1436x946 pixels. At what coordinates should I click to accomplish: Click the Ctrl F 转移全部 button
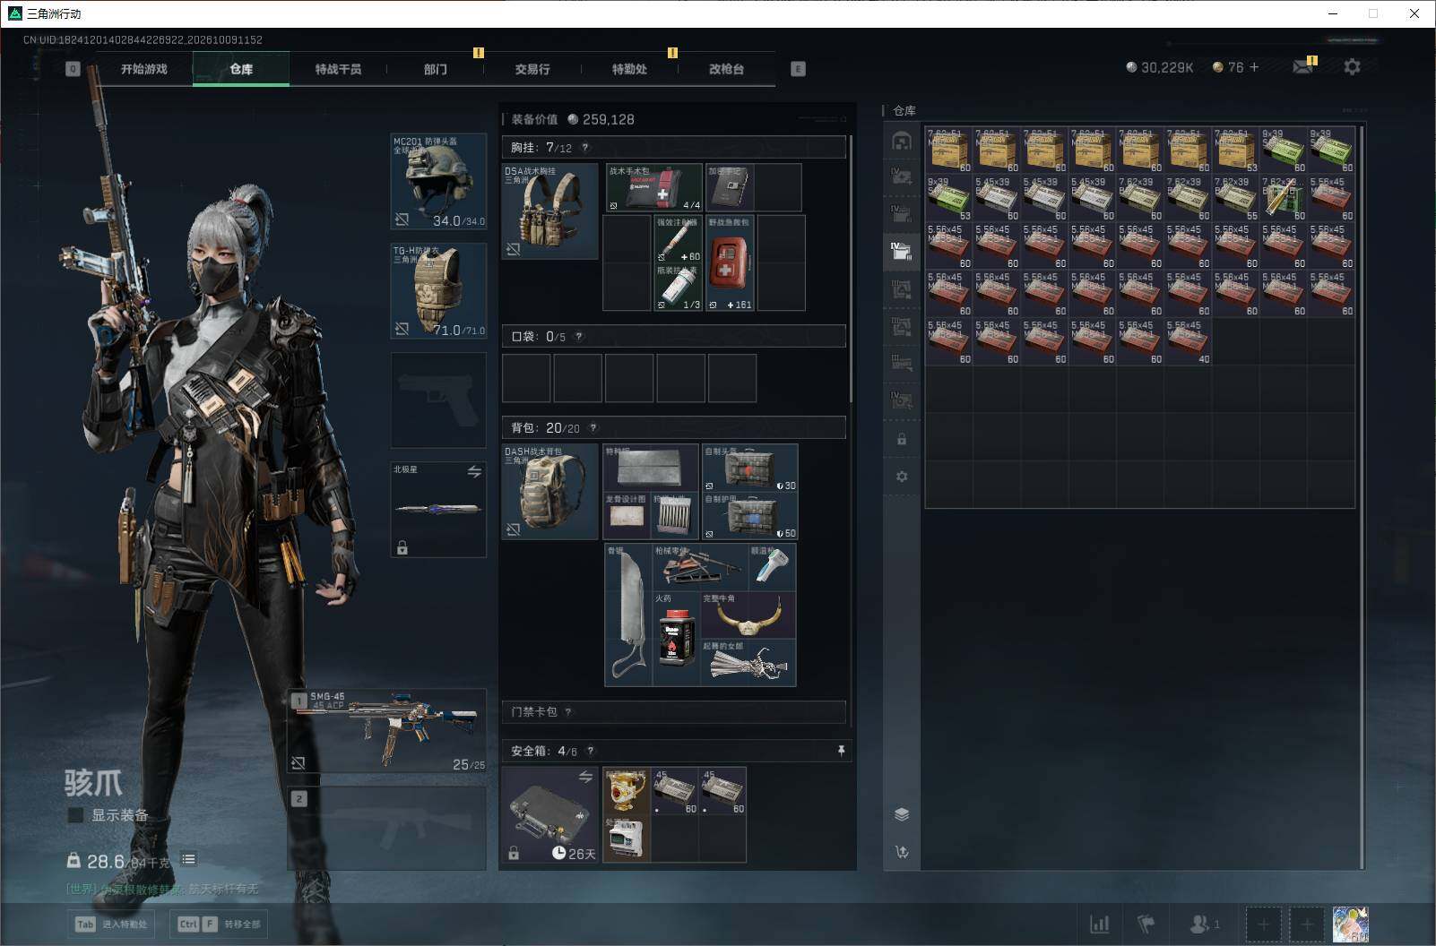220,924
